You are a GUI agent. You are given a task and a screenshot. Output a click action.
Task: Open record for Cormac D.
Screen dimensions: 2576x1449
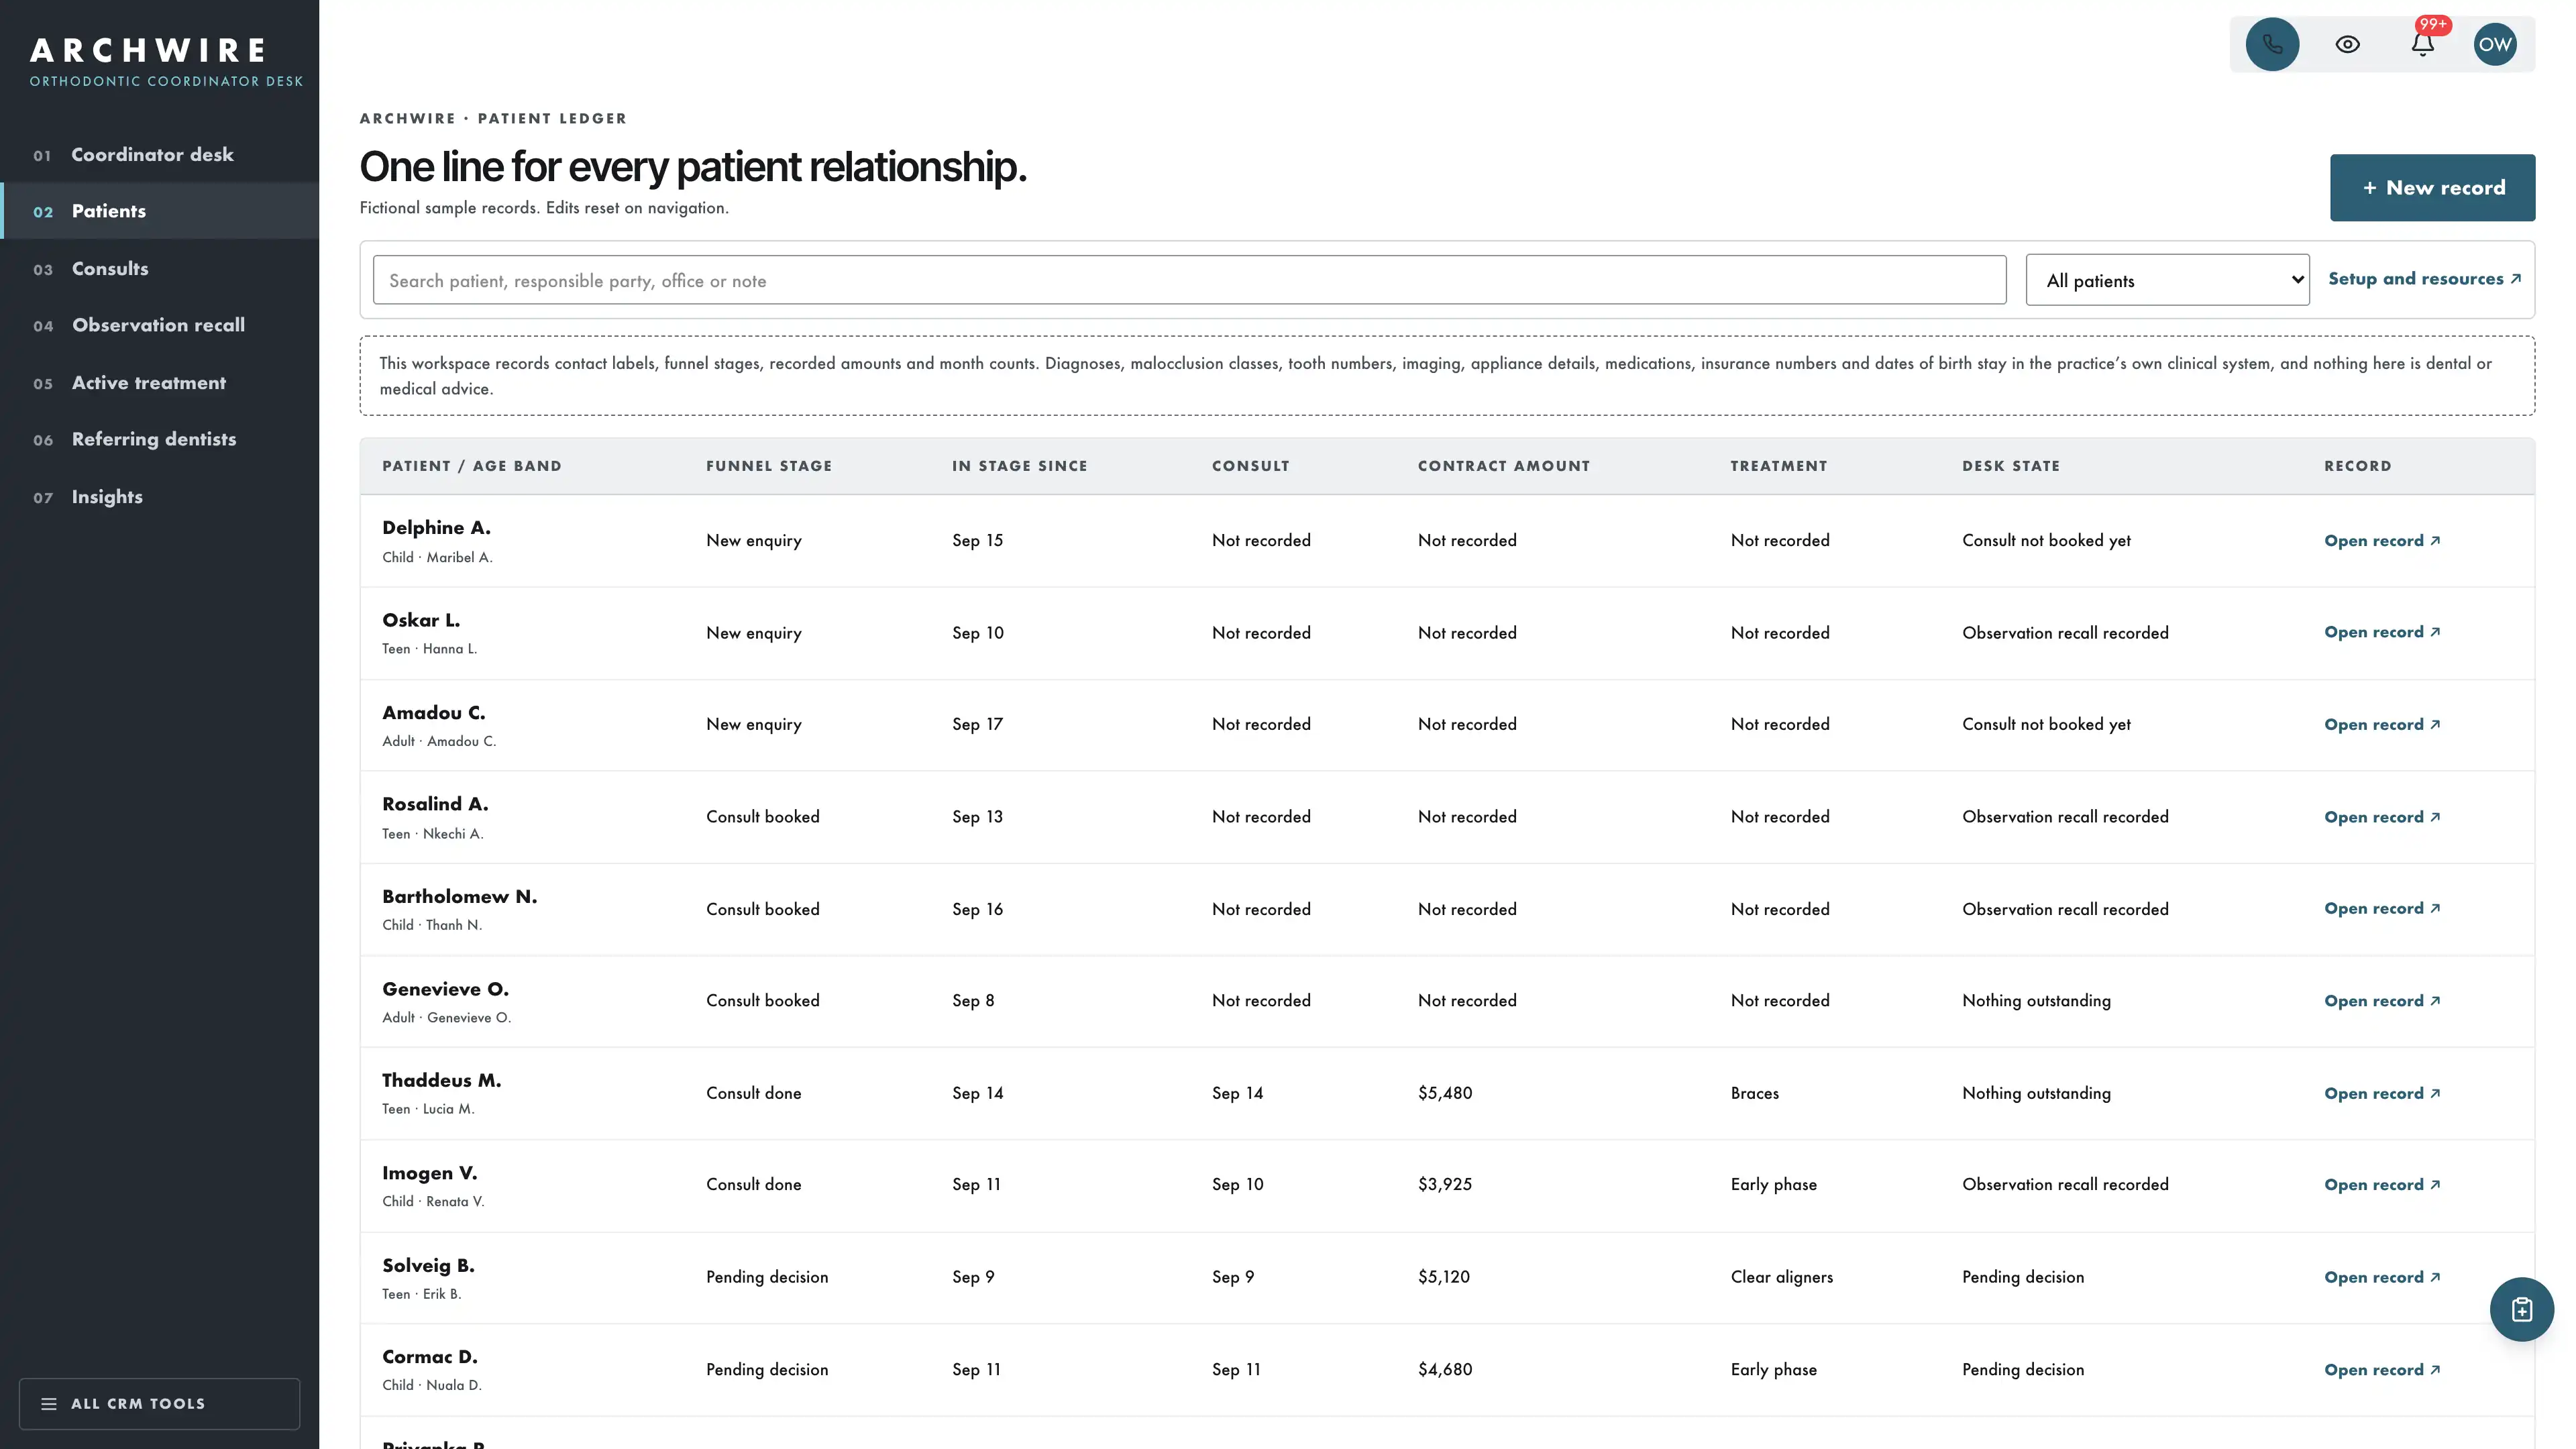[x=2382, y=1370]
